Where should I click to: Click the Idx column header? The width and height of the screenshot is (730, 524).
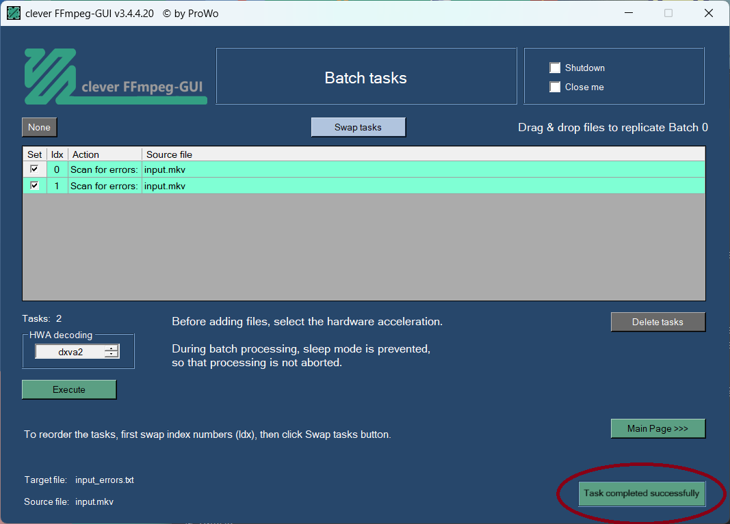57,154
